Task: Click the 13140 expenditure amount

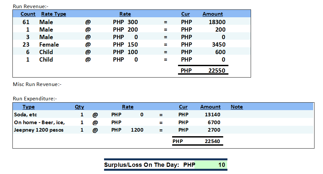Action: click(212, 115)
